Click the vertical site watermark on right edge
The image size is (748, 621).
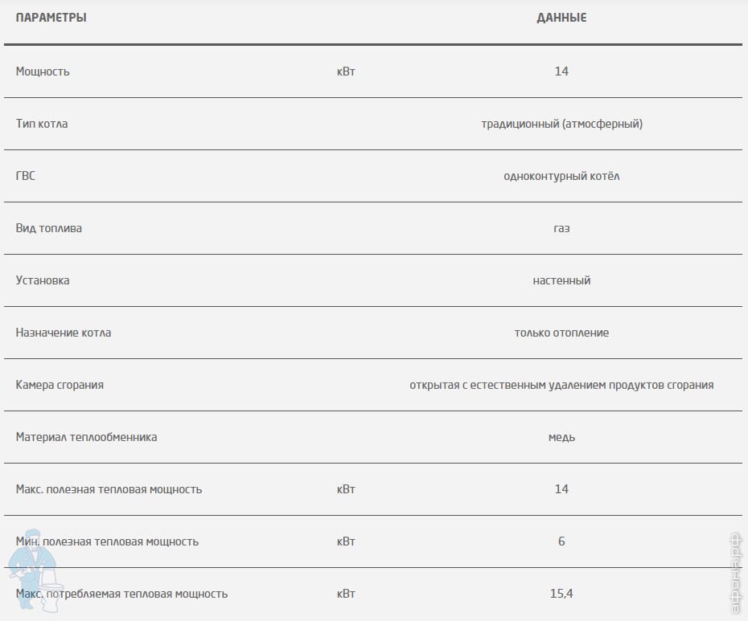736,572
